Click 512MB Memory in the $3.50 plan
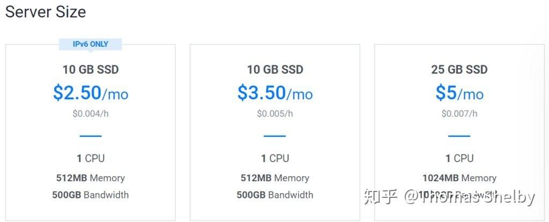Image resolution: width=549 pixels, height=222 pixels. 275,178
